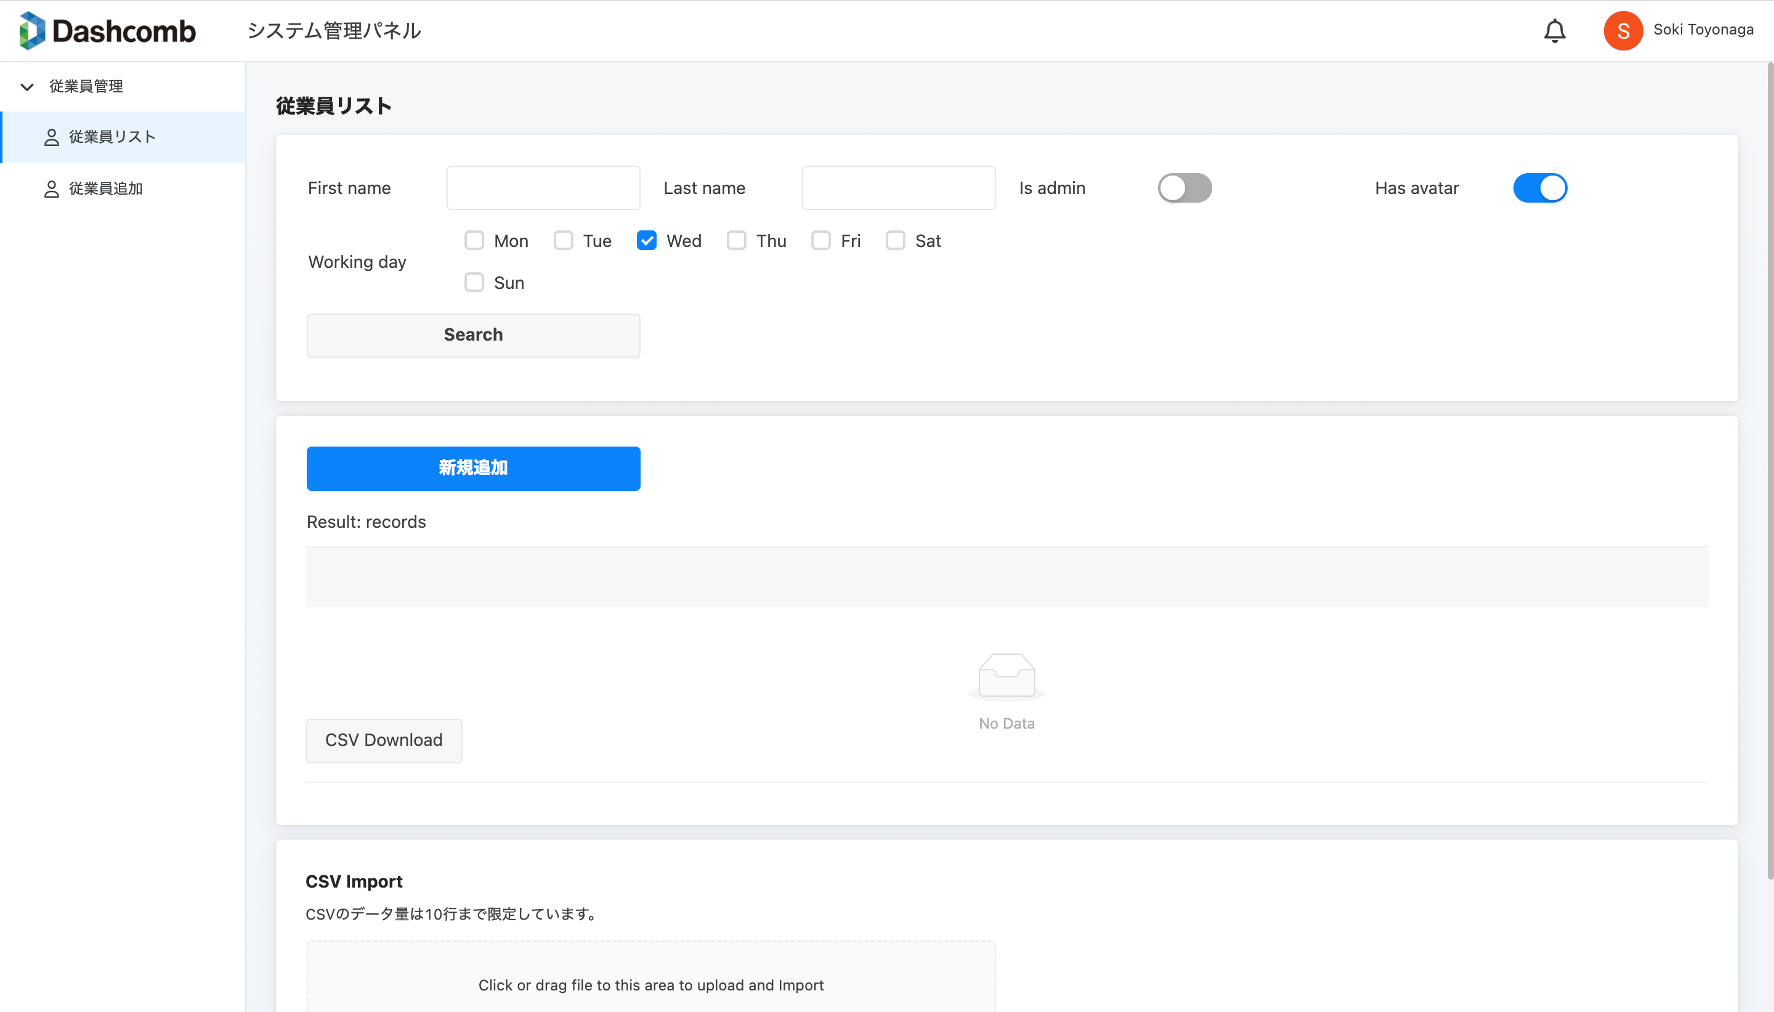Click the blue 新規追加 button

(473, 468)
